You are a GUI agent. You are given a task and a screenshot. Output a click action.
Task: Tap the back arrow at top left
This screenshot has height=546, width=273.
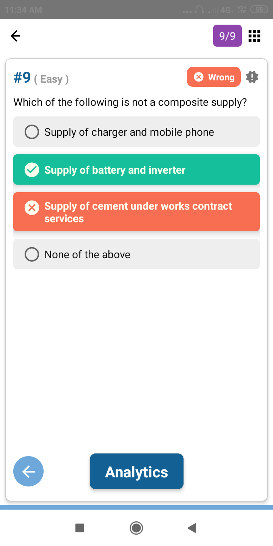click(15, 36)
